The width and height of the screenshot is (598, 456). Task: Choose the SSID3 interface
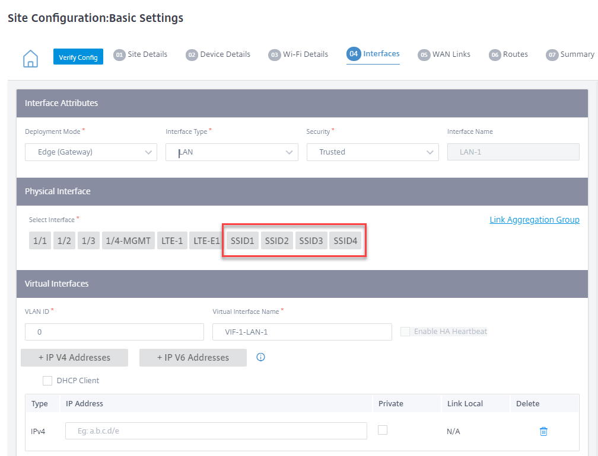pos(311,240)
